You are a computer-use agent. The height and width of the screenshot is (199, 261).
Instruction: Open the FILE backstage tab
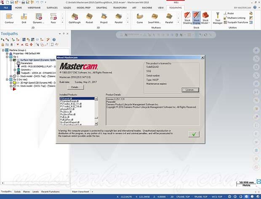[6, 8]
